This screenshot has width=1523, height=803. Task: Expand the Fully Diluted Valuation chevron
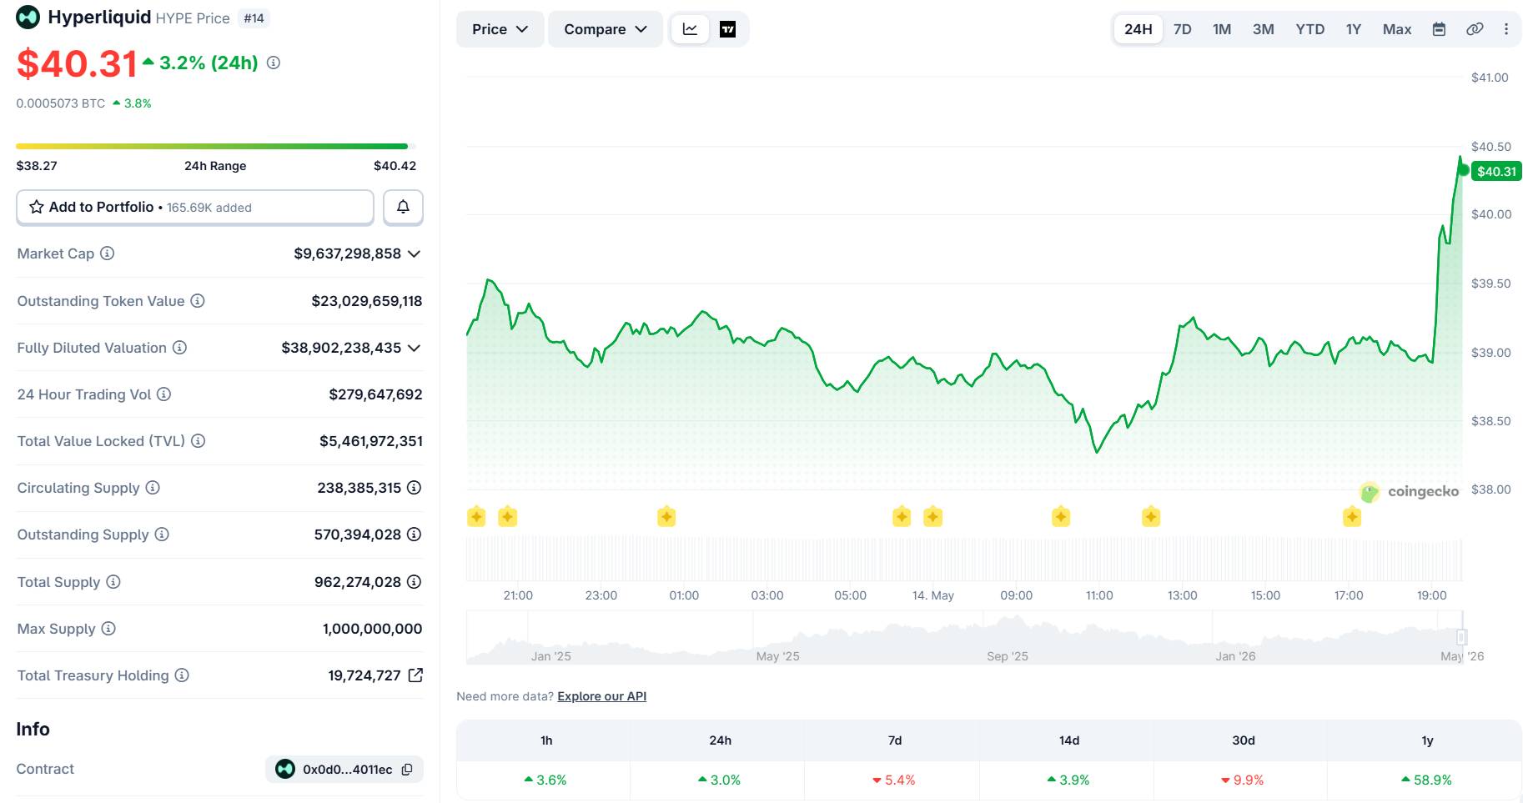click(414, 348)
